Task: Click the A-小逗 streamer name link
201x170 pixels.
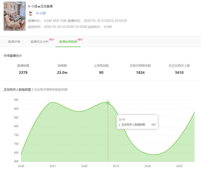Action: point(41,13)
